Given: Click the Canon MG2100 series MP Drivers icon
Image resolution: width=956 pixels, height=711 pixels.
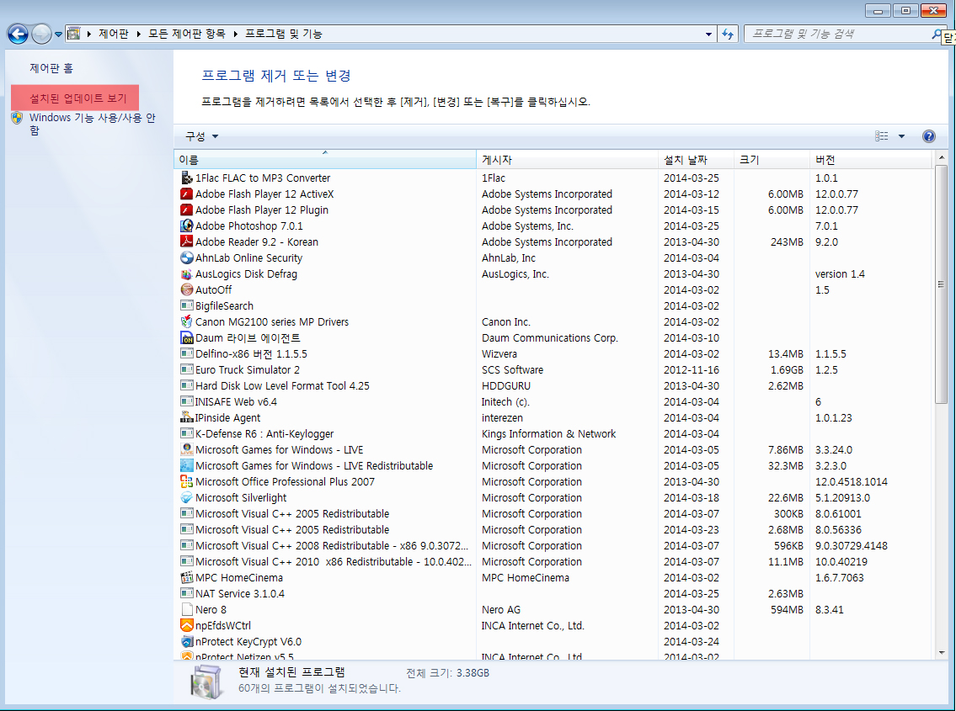Looking at the screenshot, I should pyautogui.click(x=187, y=321).
